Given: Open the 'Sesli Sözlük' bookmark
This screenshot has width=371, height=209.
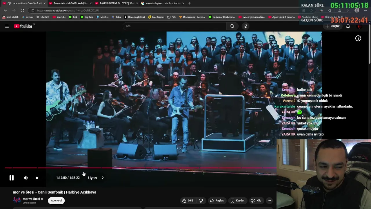Looking at the screenshot, I should (10, 17).
